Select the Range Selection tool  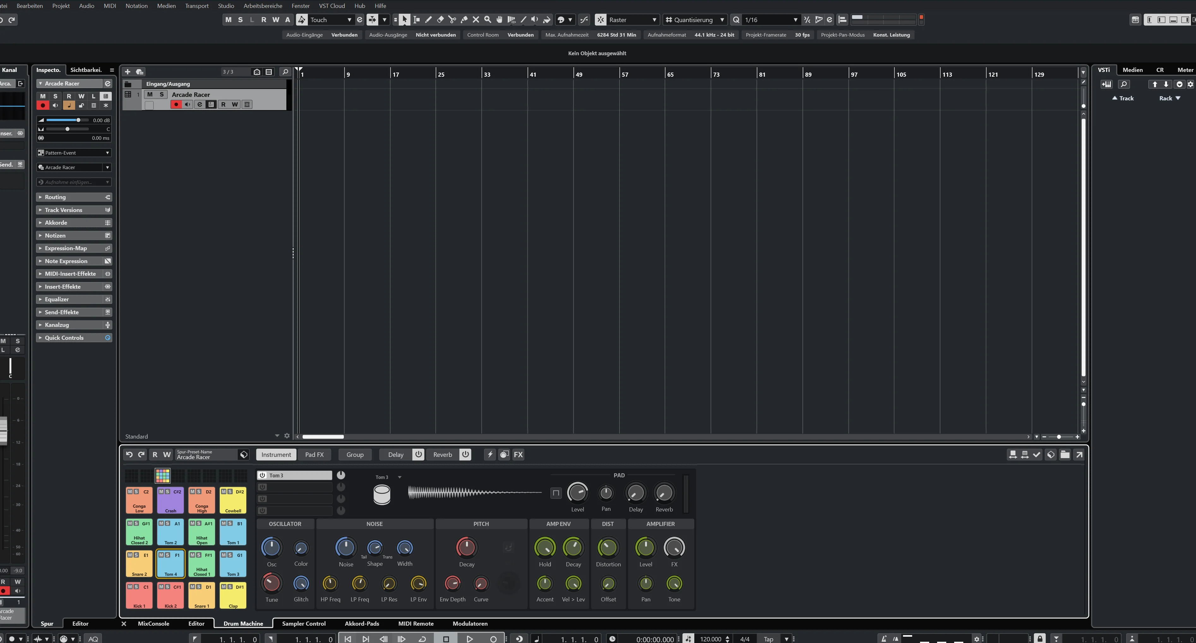(x=416, y=20)
